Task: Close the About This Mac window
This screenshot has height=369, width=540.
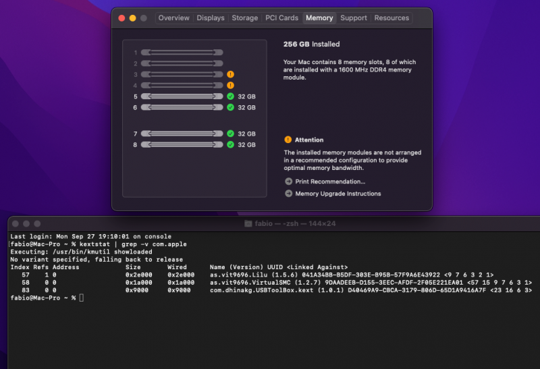Action: coord(122,18)
